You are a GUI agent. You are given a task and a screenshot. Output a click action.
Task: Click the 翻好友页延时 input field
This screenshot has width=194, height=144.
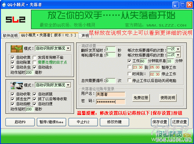click(x=111, y=49)
